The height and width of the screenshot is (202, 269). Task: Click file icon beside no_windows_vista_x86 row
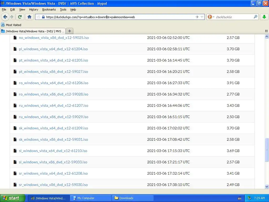(15, 37)
